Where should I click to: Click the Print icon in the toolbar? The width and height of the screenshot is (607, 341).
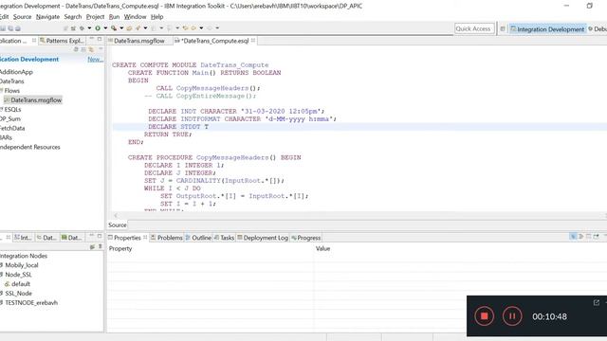(x=18, y=28)
